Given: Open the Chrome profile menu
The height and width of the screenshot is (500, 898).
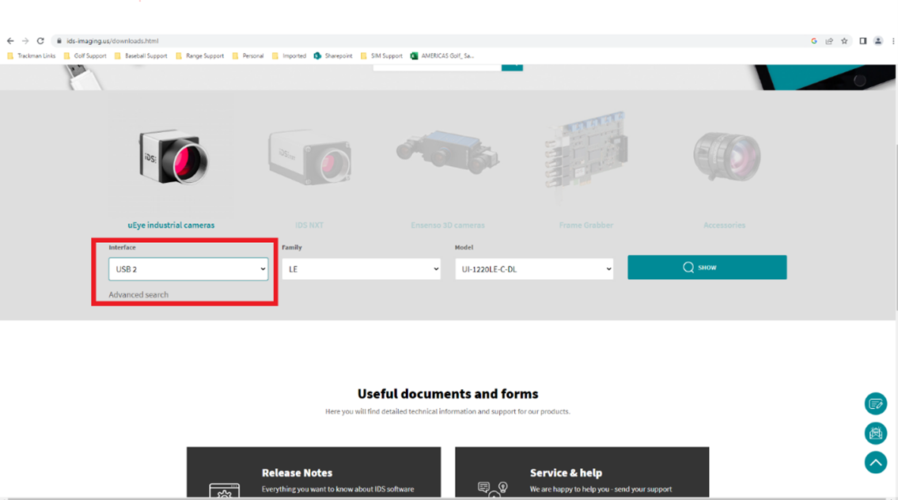Looking at the screenshot, I should pyautogui.click(x=878, y=41).
